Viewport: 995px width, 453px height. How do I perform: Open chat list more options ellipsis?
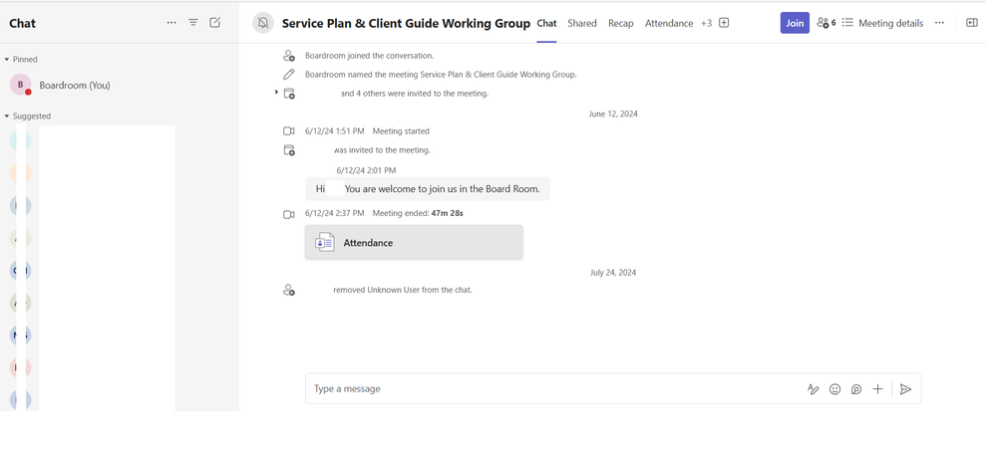[x=171, y=23]
